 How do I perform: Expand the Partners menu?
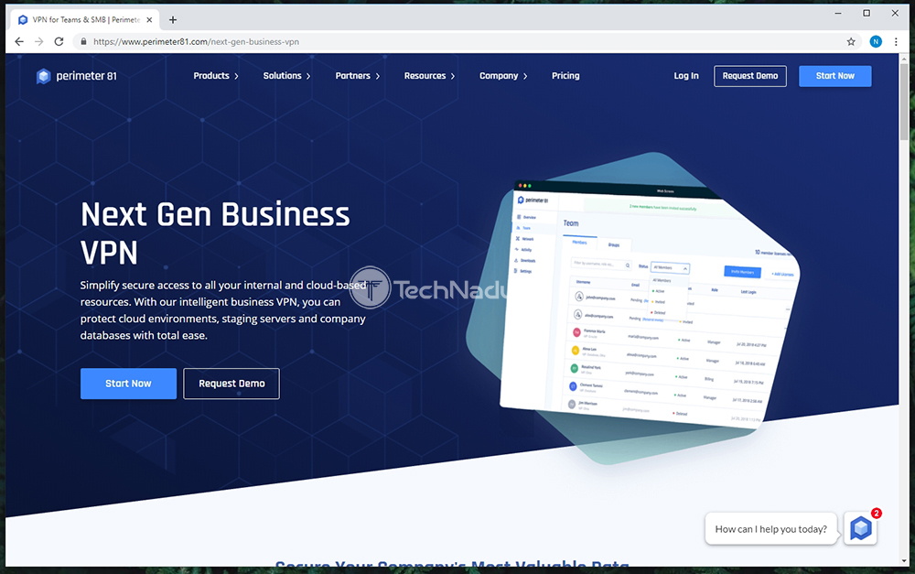(358, 76)
